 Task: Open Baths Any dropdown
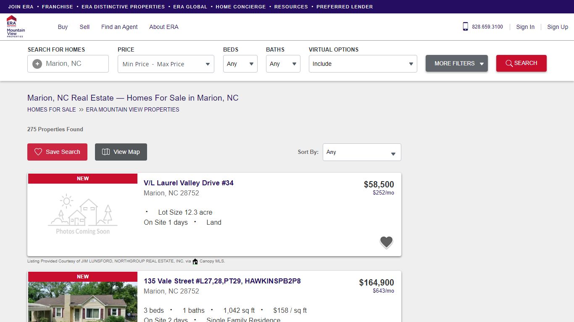(x=283, y=64)
